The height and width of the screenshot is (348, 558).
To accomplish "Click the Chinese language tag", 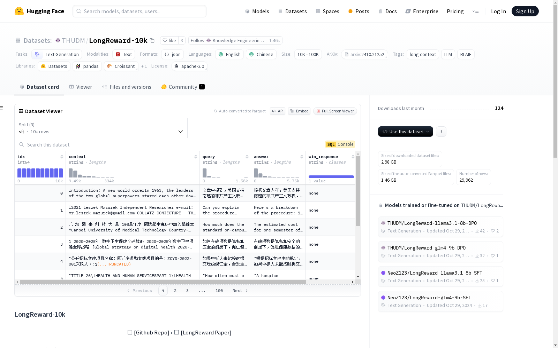I will [261, 54].
